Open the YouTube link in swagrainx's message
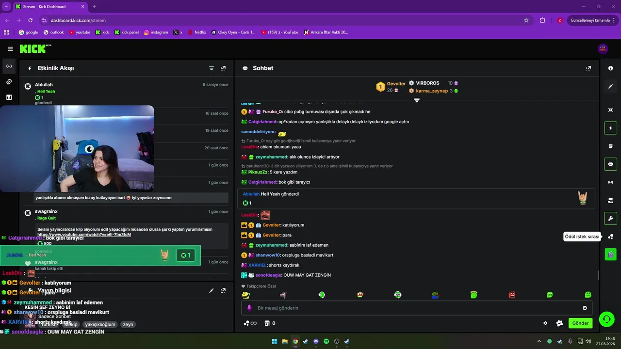This screenshot has height=349, width=621. (84, 235)
